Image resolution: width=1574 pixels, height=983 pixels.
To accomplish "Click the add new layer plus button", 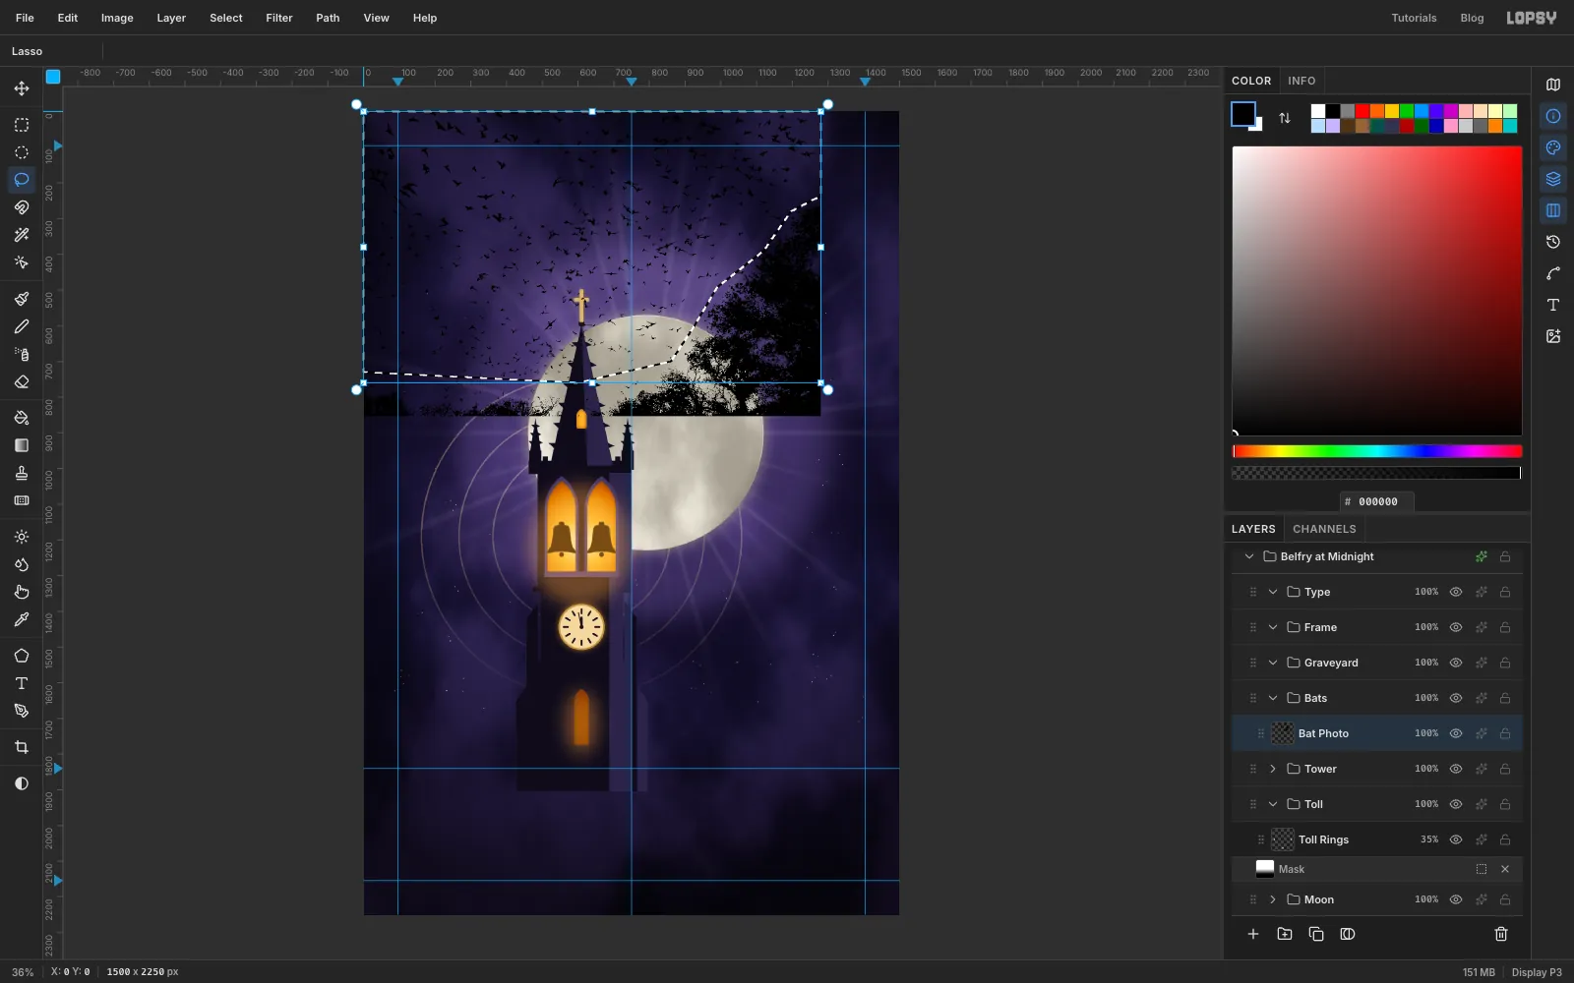I will tap(1253, 934).
